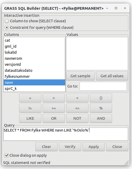This screenshot has height=169, width=132.
Task: Insert the equals operator
Action: pyautogui.click(x=30, y=98)
